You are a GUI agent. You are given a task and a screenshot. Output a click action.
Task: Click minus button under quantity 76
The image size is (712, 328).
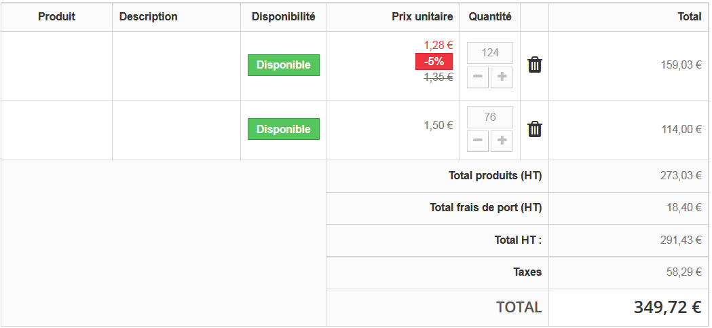478,141
